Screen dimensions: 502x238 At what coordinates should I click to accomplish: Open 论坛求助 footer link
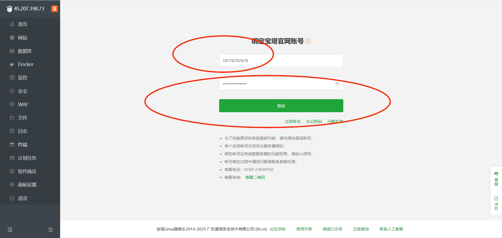tap(277, 229)
